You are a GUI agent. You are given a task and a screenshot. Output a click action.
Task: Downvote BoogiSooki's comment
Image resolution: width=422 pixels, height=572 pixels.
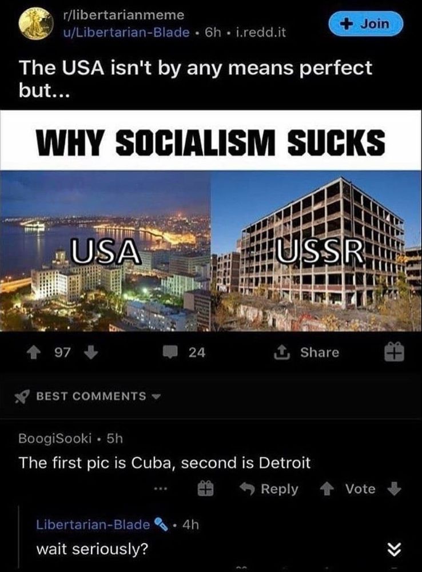(394, 489)
